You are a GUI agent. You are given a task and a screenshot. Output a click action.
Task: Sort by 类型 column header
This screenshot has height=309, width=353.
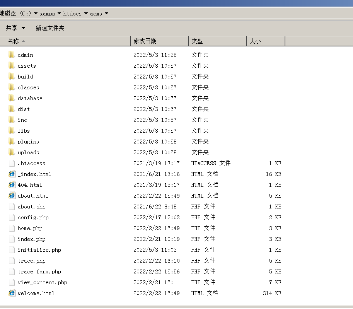[217, 41]
